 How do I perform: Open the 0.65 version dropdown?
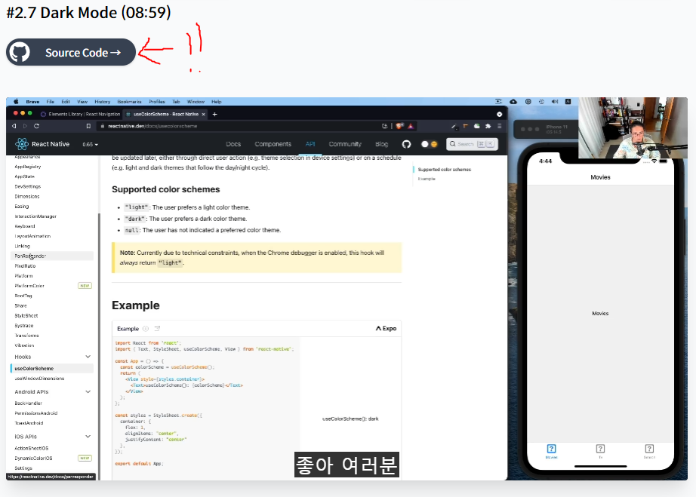click(x=90, y=145)
